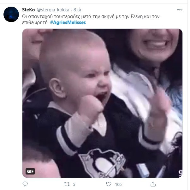Open SteKo's round profile avatar
Viewport: 190px width, 190px height.
pos(11,14)
